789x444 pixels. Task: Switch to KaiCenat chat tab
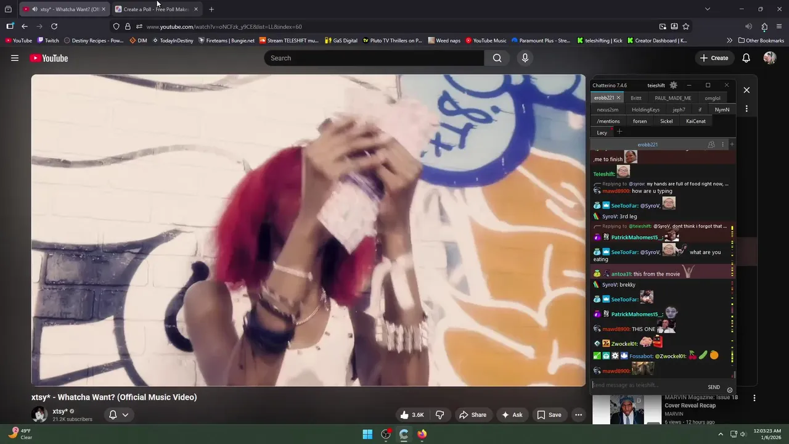[x=696, y=121]
